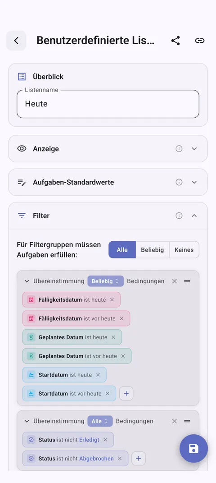Tap the Überblick section title
Screen dimensions: 216x483
coord(48,77)
